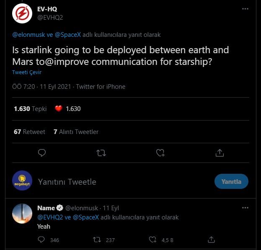Open more options on Elon's reply
The width and height of the screenshot is (261, 250).
[x=244, y=208]
